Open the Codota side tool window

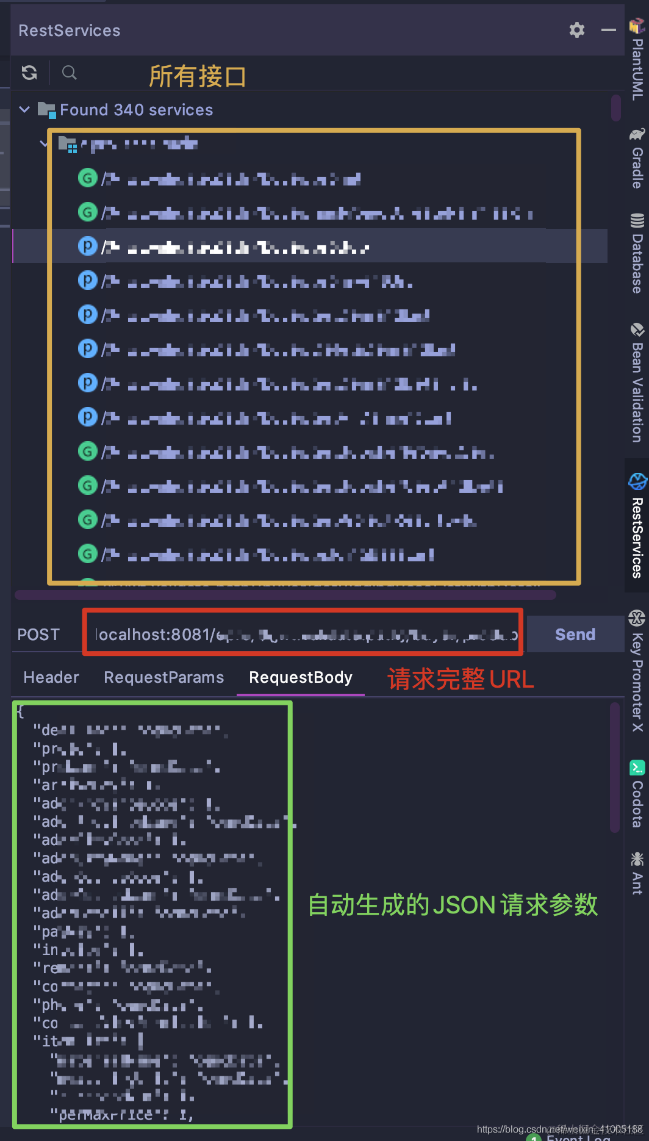pos(637,794)
